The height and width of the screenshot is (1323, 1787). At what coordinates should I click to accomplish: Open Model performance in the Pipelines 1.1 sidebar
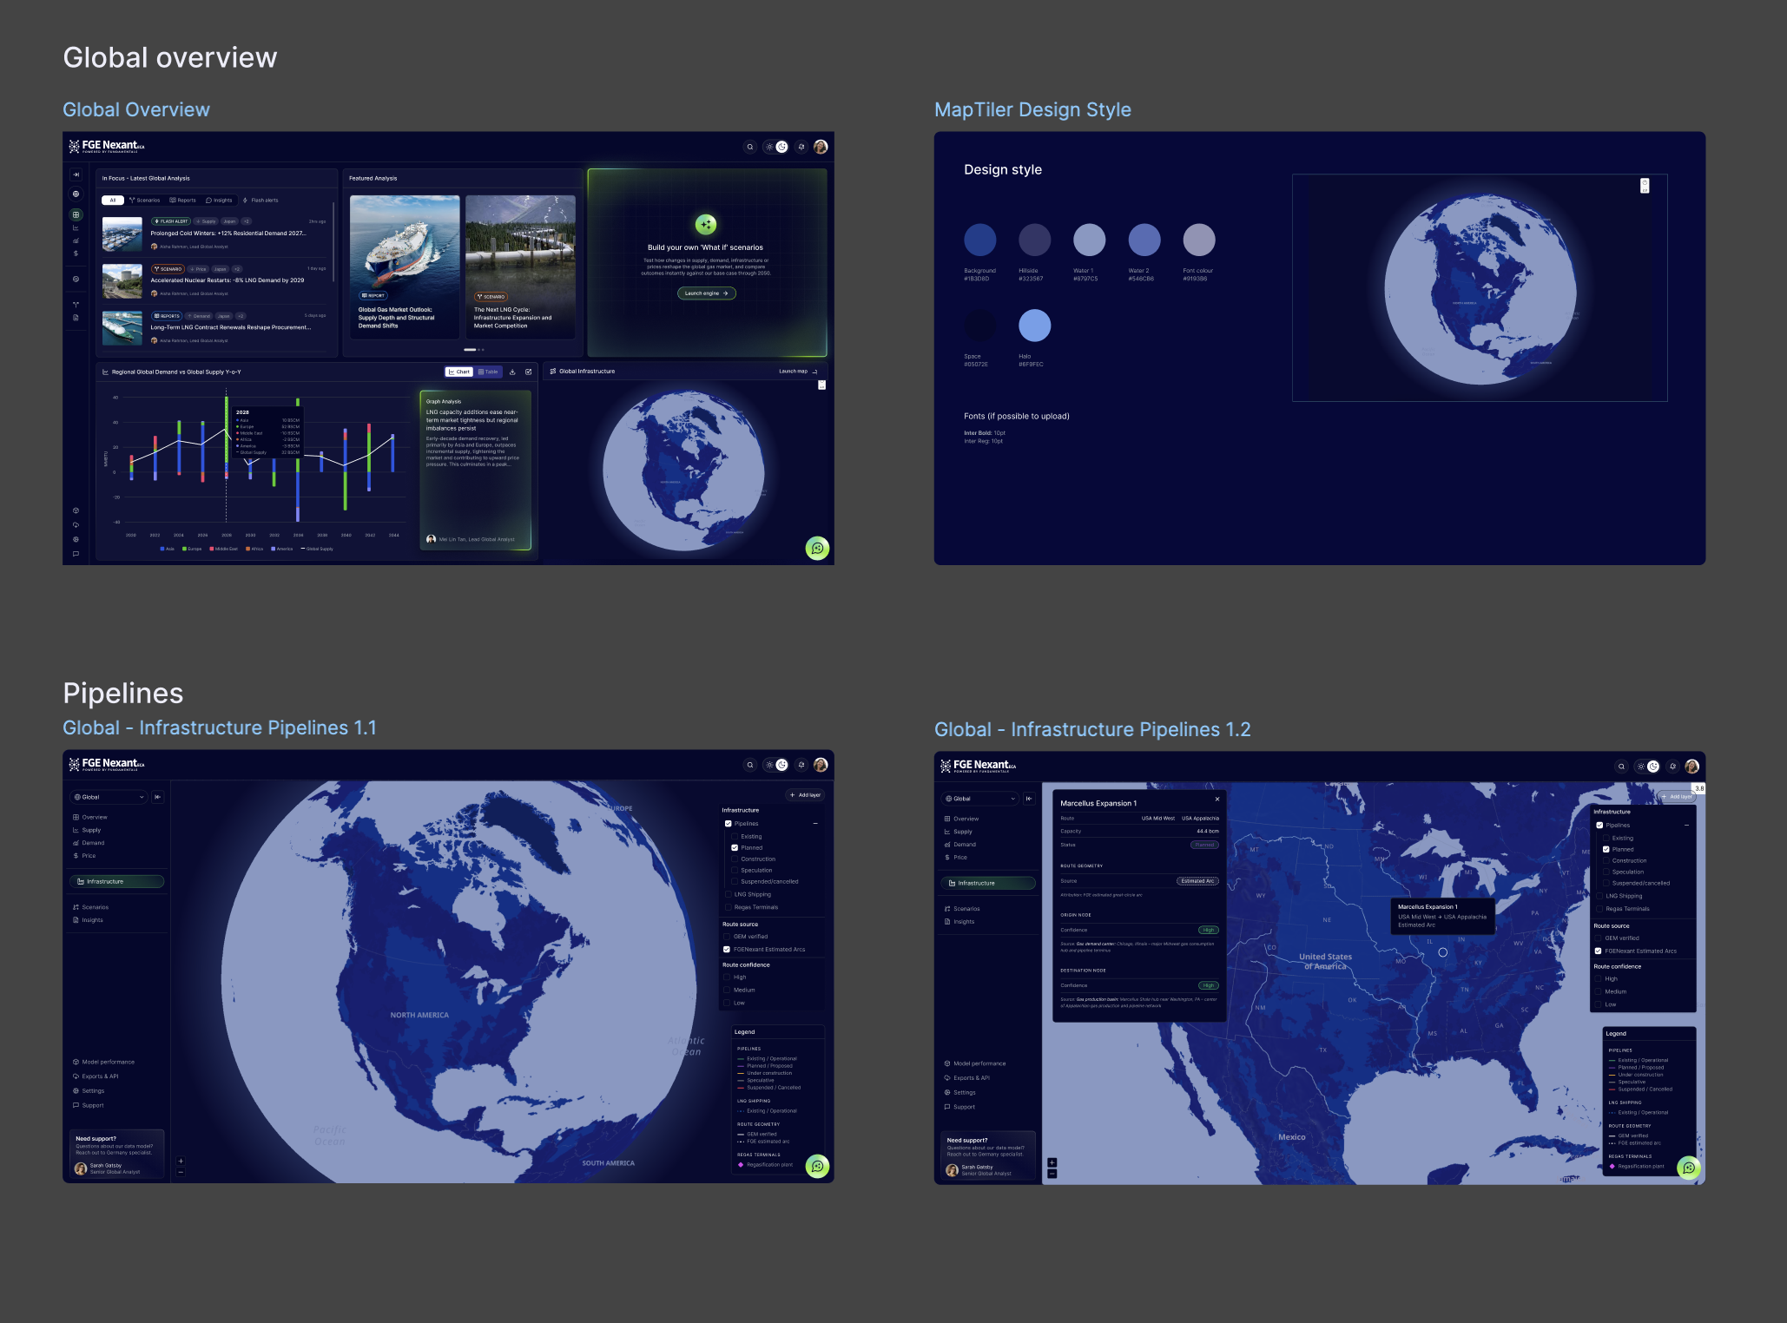tap(104, 1062)
